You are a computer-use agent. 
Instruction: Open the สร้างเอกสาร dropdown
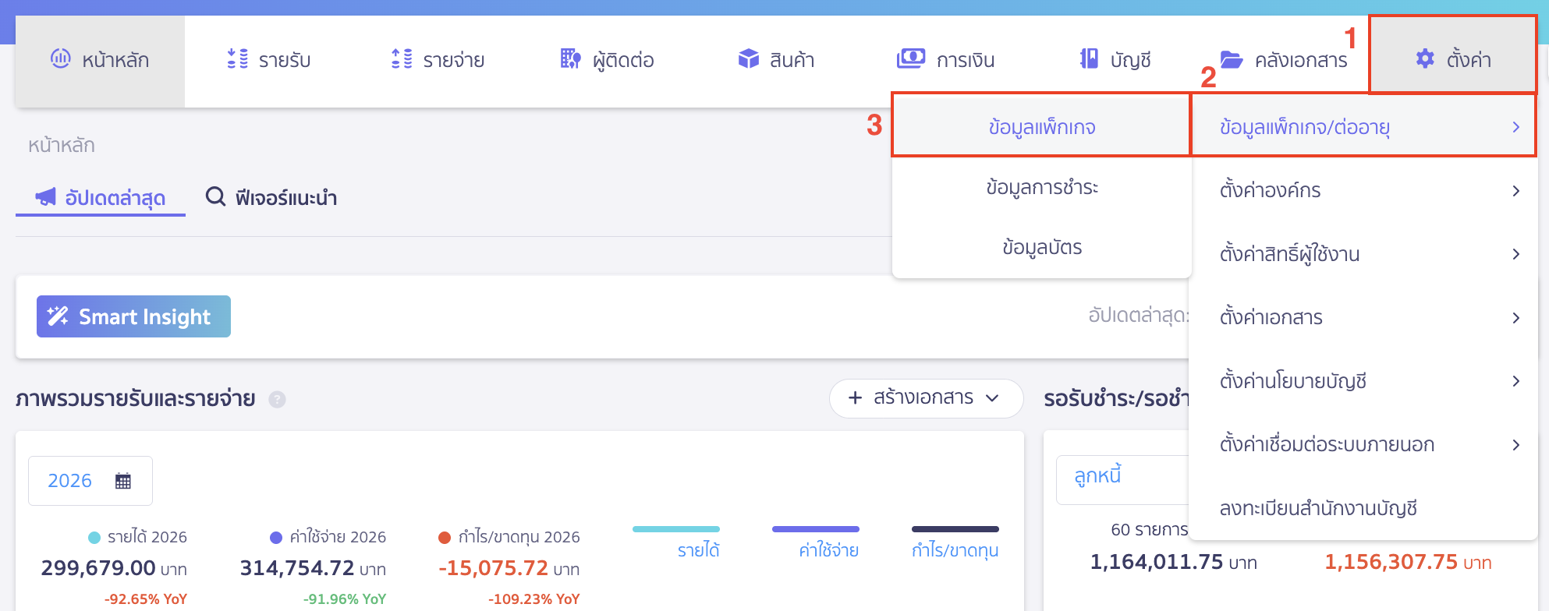926,398
